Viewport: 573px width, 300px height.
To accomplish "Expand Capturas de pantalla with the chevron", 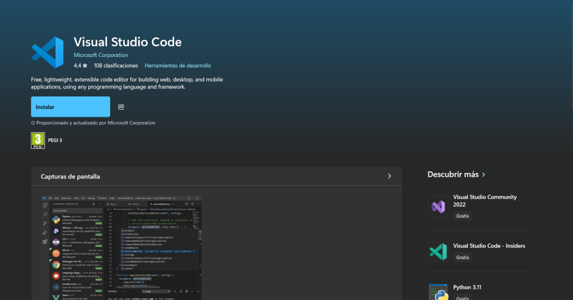I will (389, 176).
